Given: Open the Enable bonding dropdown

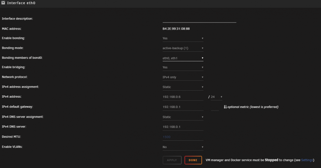Looking at the screenshot, I should pos(183,38).
